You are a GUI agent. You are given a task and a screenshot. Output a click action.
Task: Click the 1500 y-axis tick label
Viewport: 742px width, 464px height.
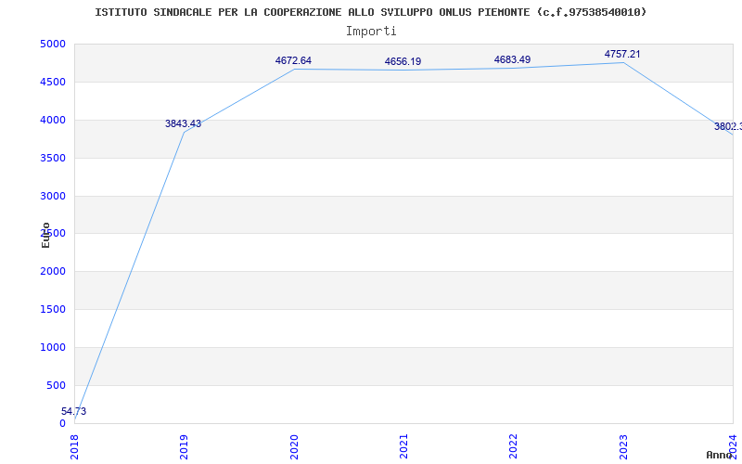coord(53,310)
